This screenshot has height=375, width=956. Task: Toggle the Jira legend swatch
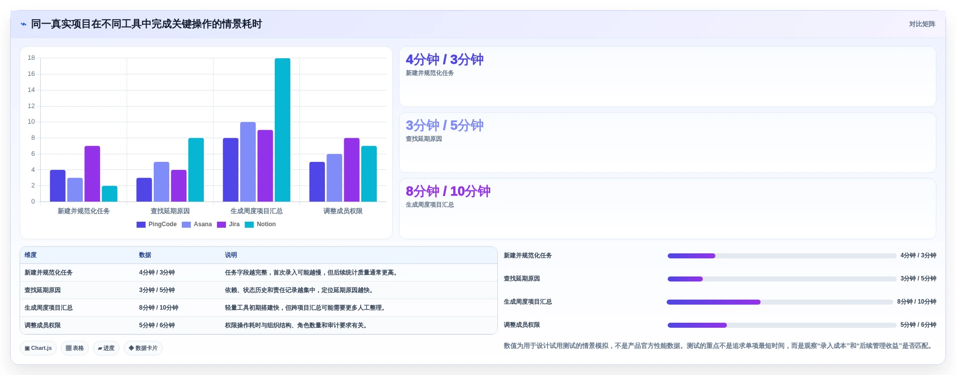pos(222,225)
